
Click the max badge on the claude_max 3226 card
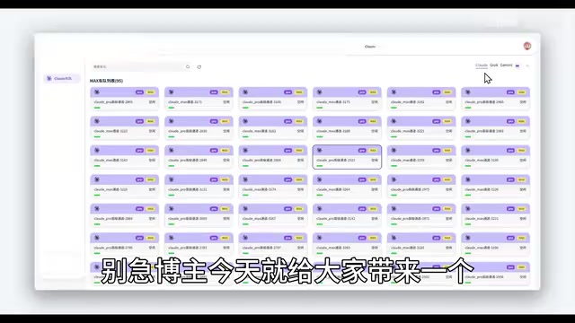[521, 179]
